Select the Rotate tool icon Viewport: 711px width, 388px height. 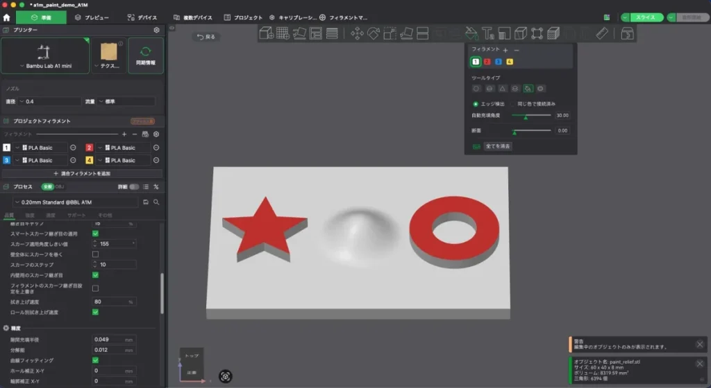coord(373,33)
